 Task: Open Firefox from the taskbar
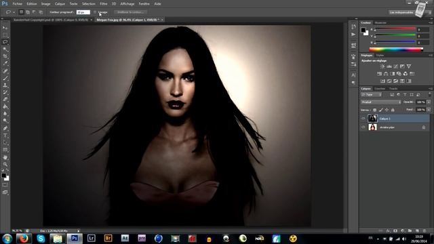(x=24, y=239)
